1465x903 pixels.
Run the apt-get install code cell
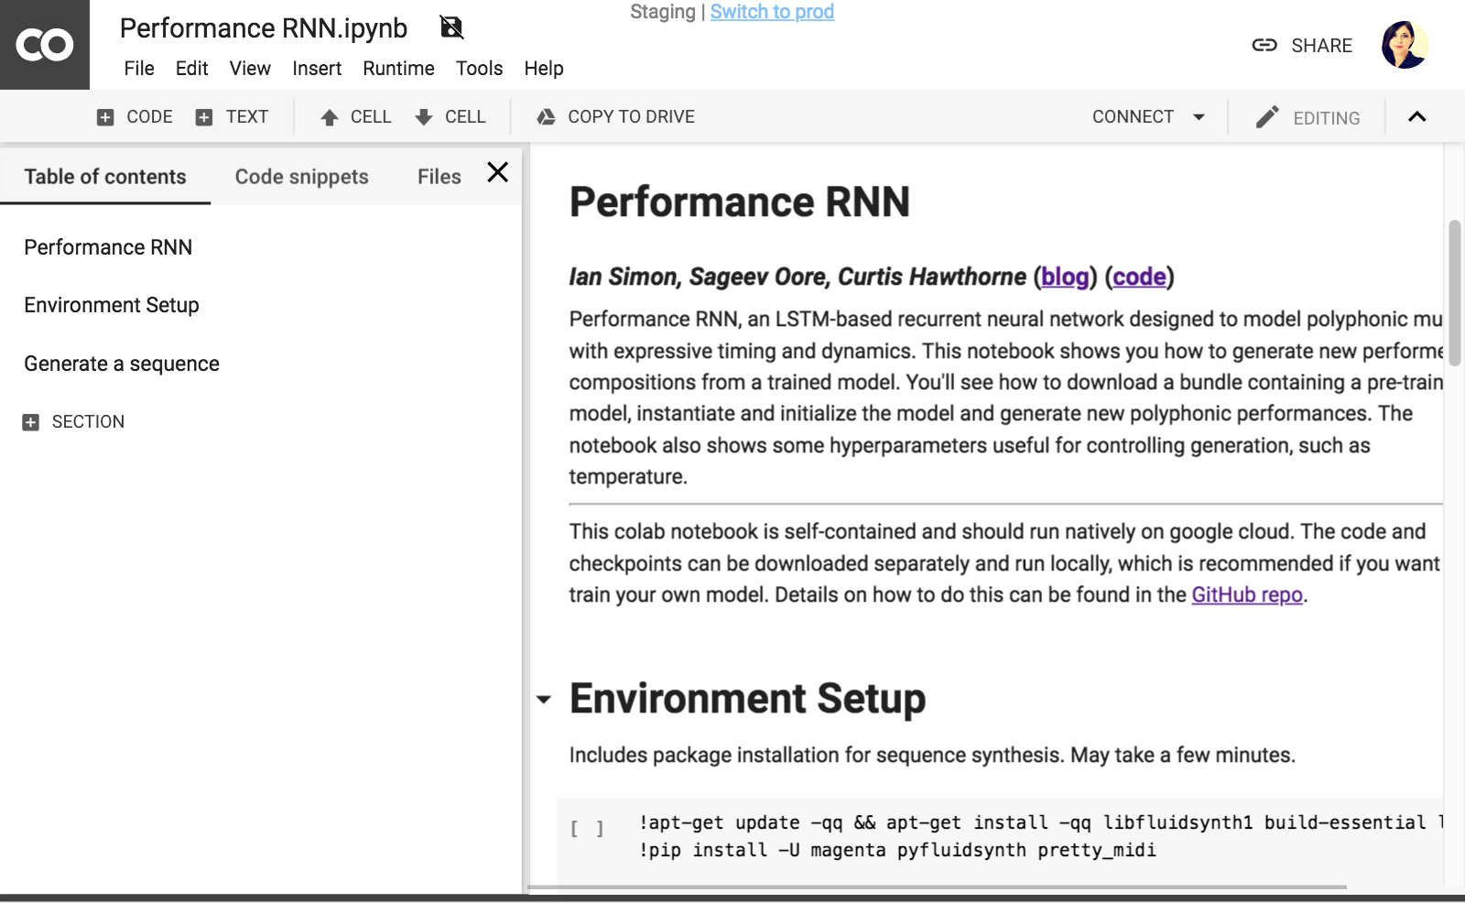[x=587, y=829]
